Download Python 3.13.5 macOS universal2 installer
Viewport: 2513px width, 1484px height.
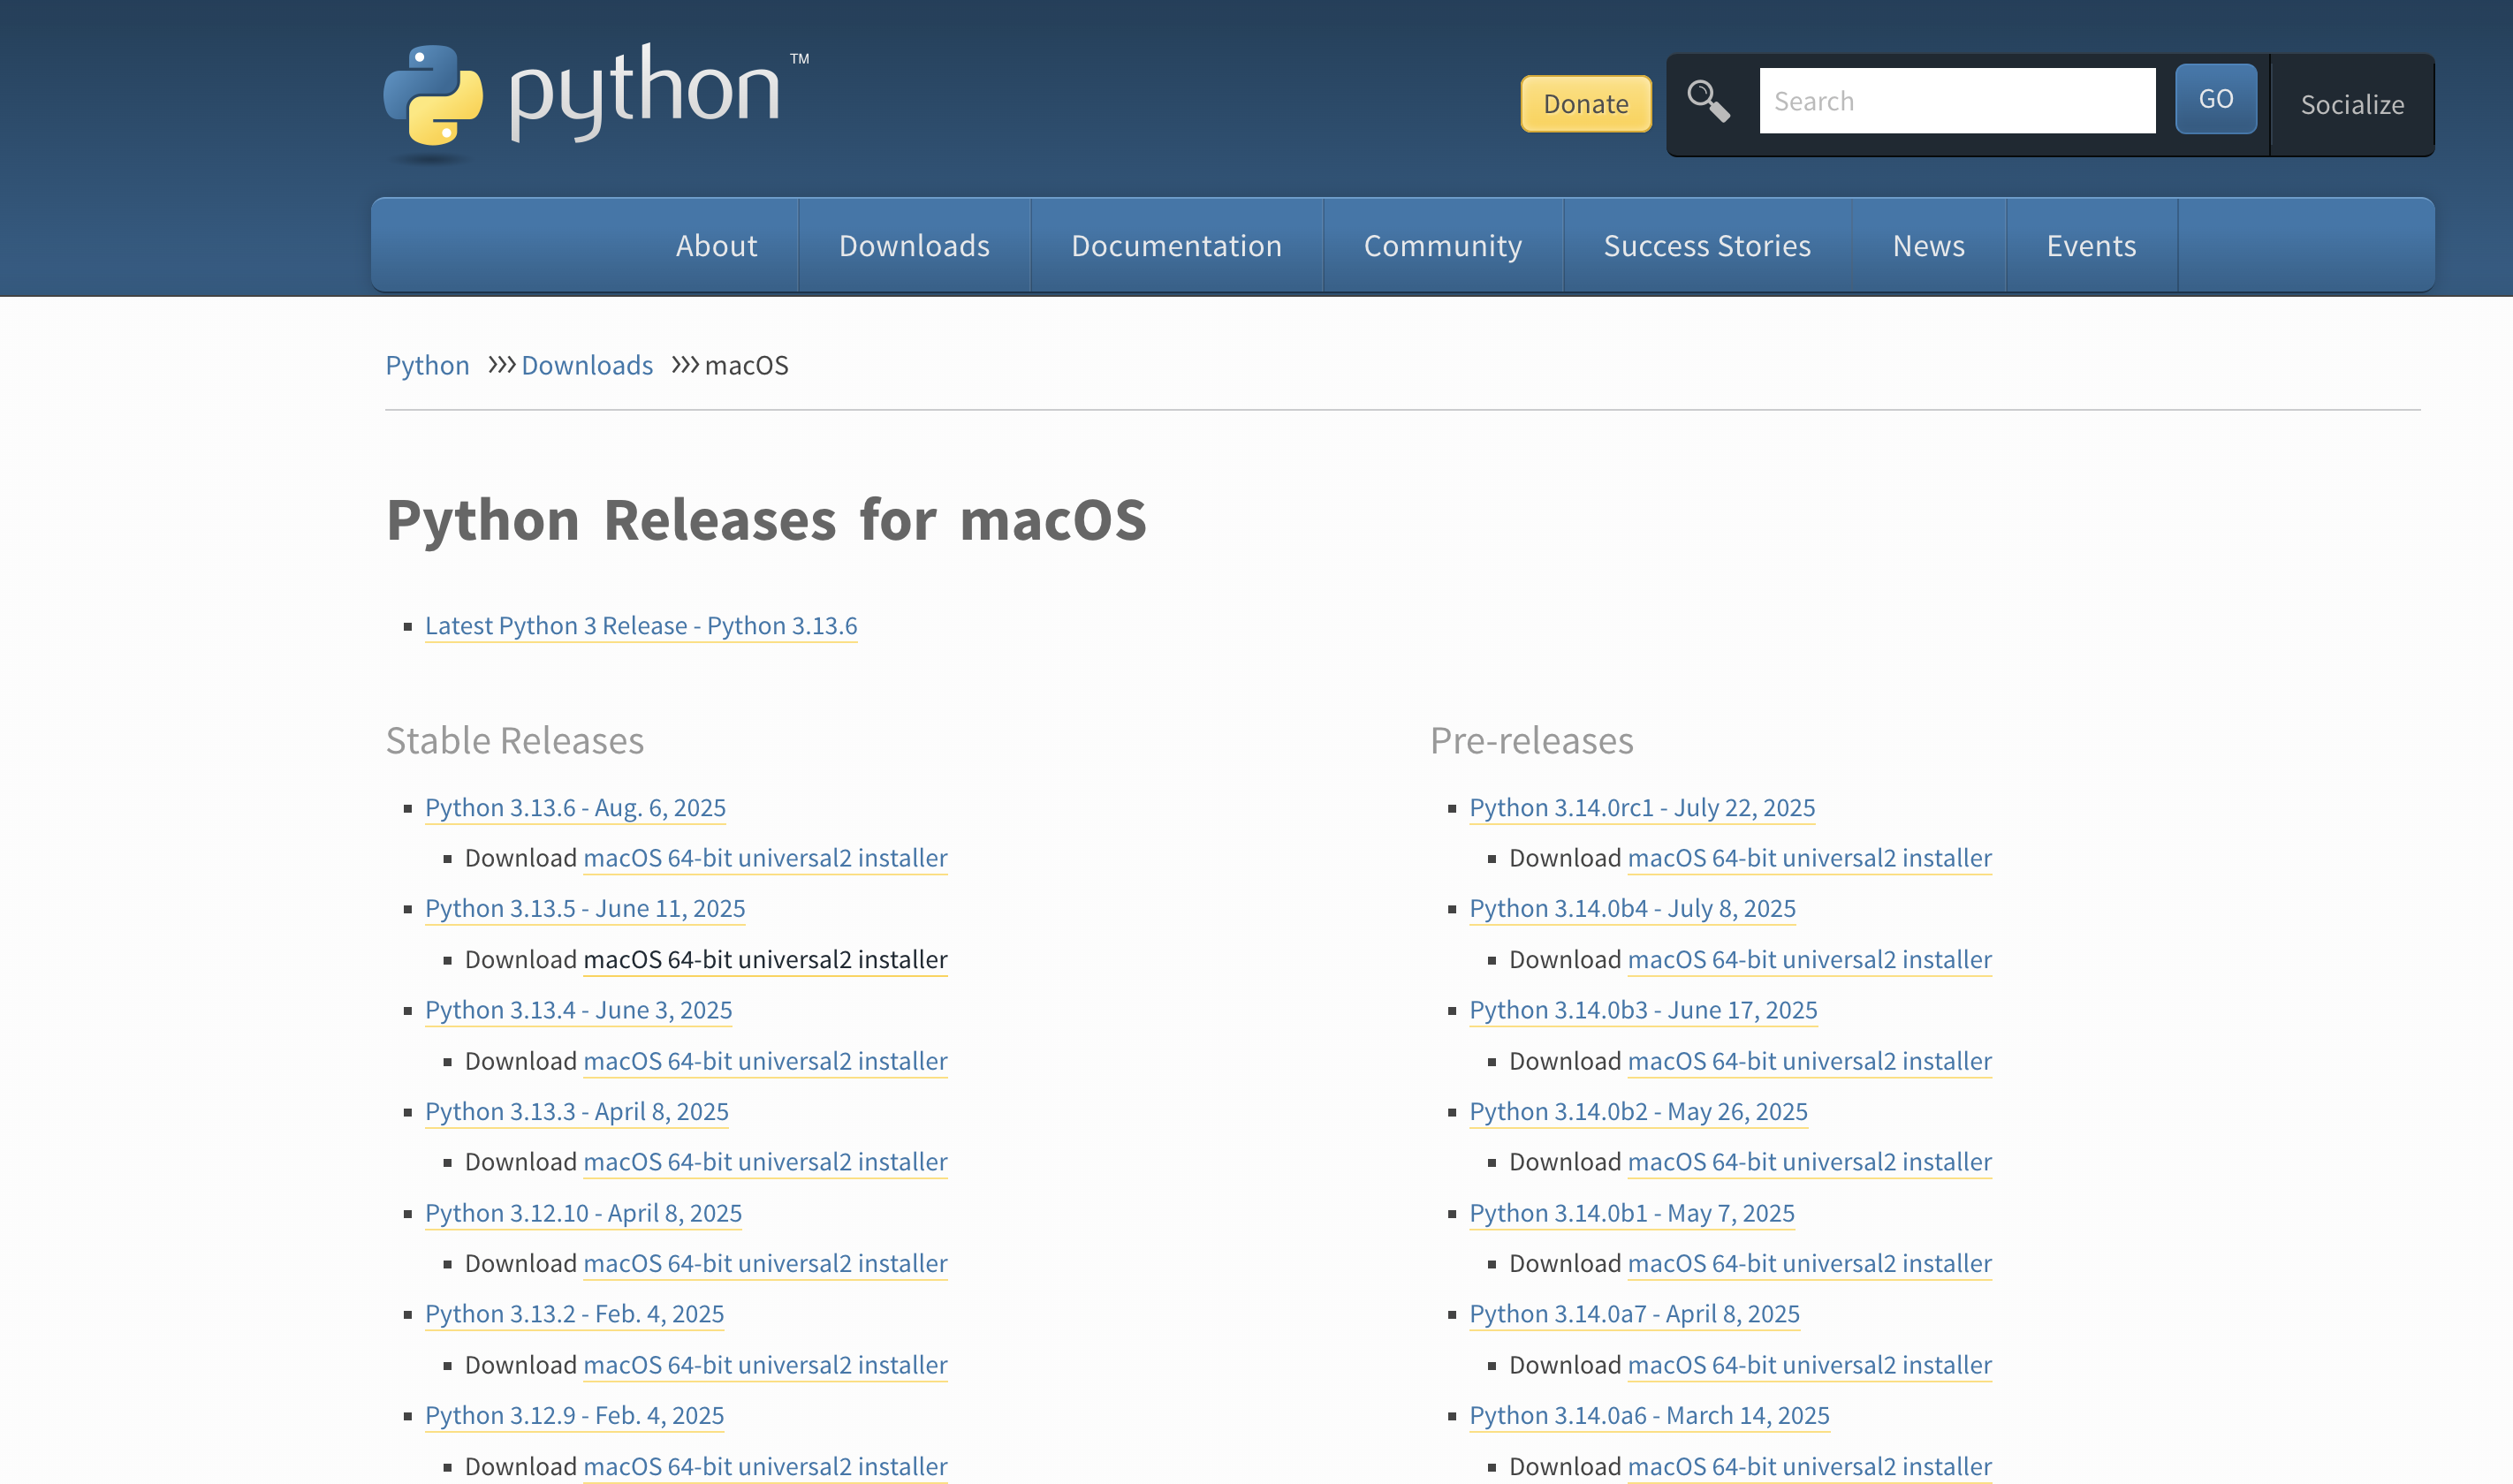765,960
